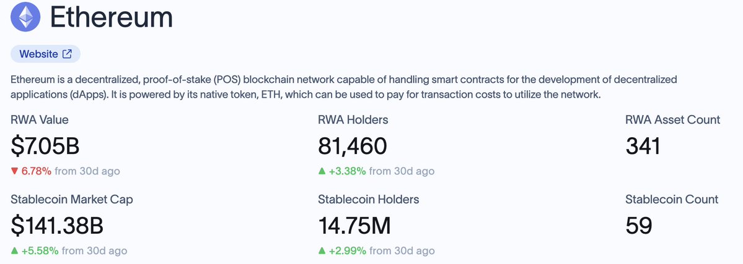This screenshot has width=743, height=264.
Task: Click the 6.78% change percentage
Action: coord(37,171)
